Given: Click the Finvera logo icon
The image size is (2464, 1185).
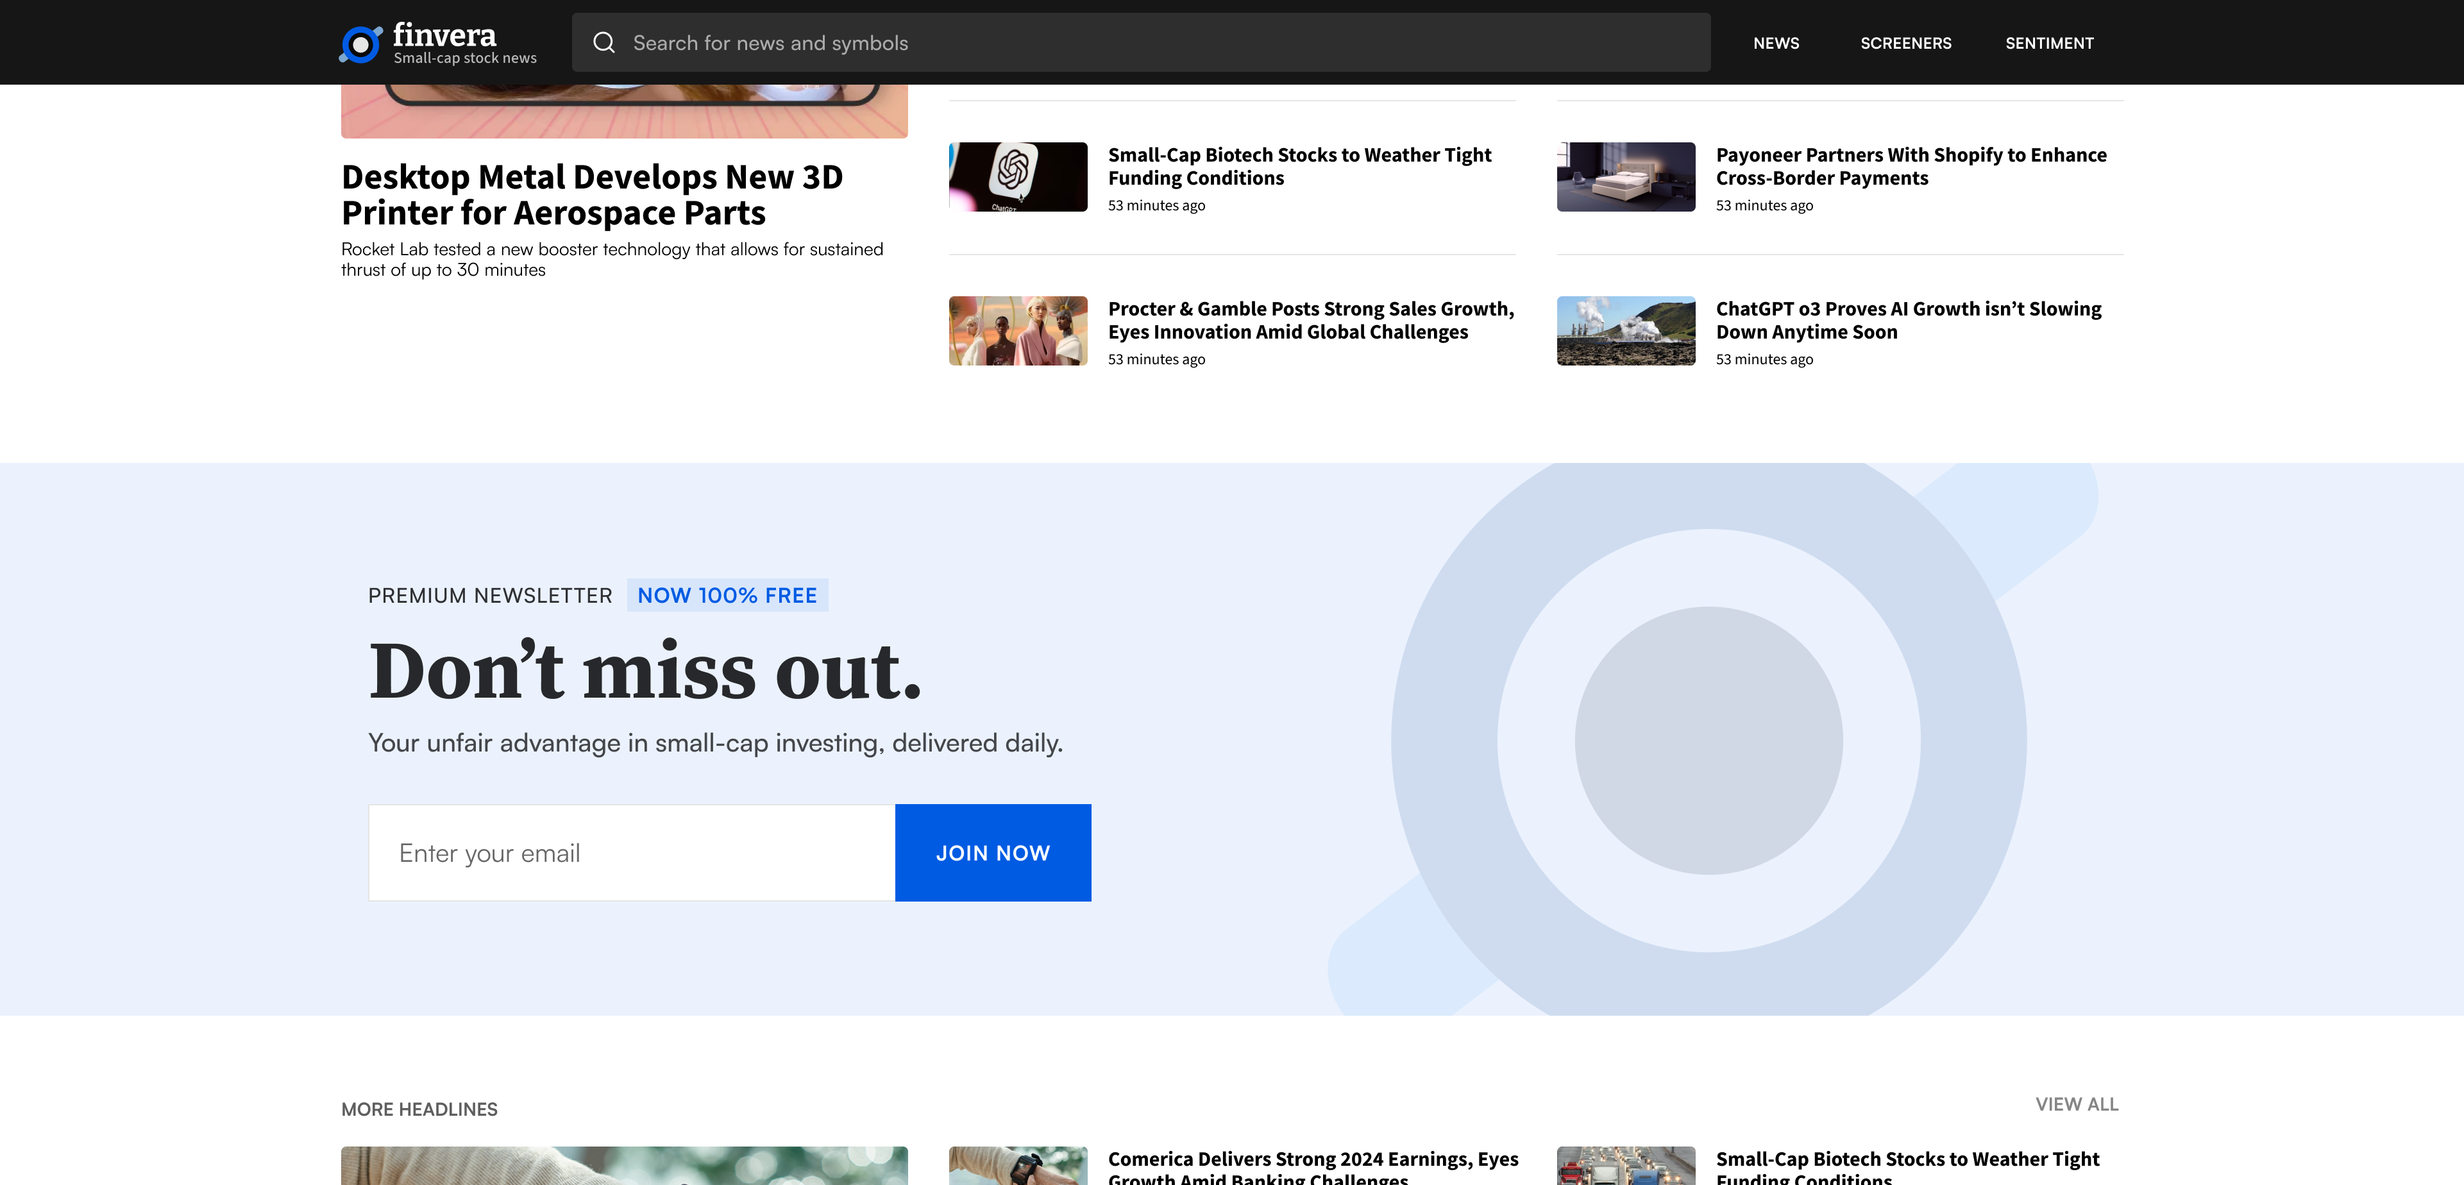Looking at the screenshot, I should [360, 44].
